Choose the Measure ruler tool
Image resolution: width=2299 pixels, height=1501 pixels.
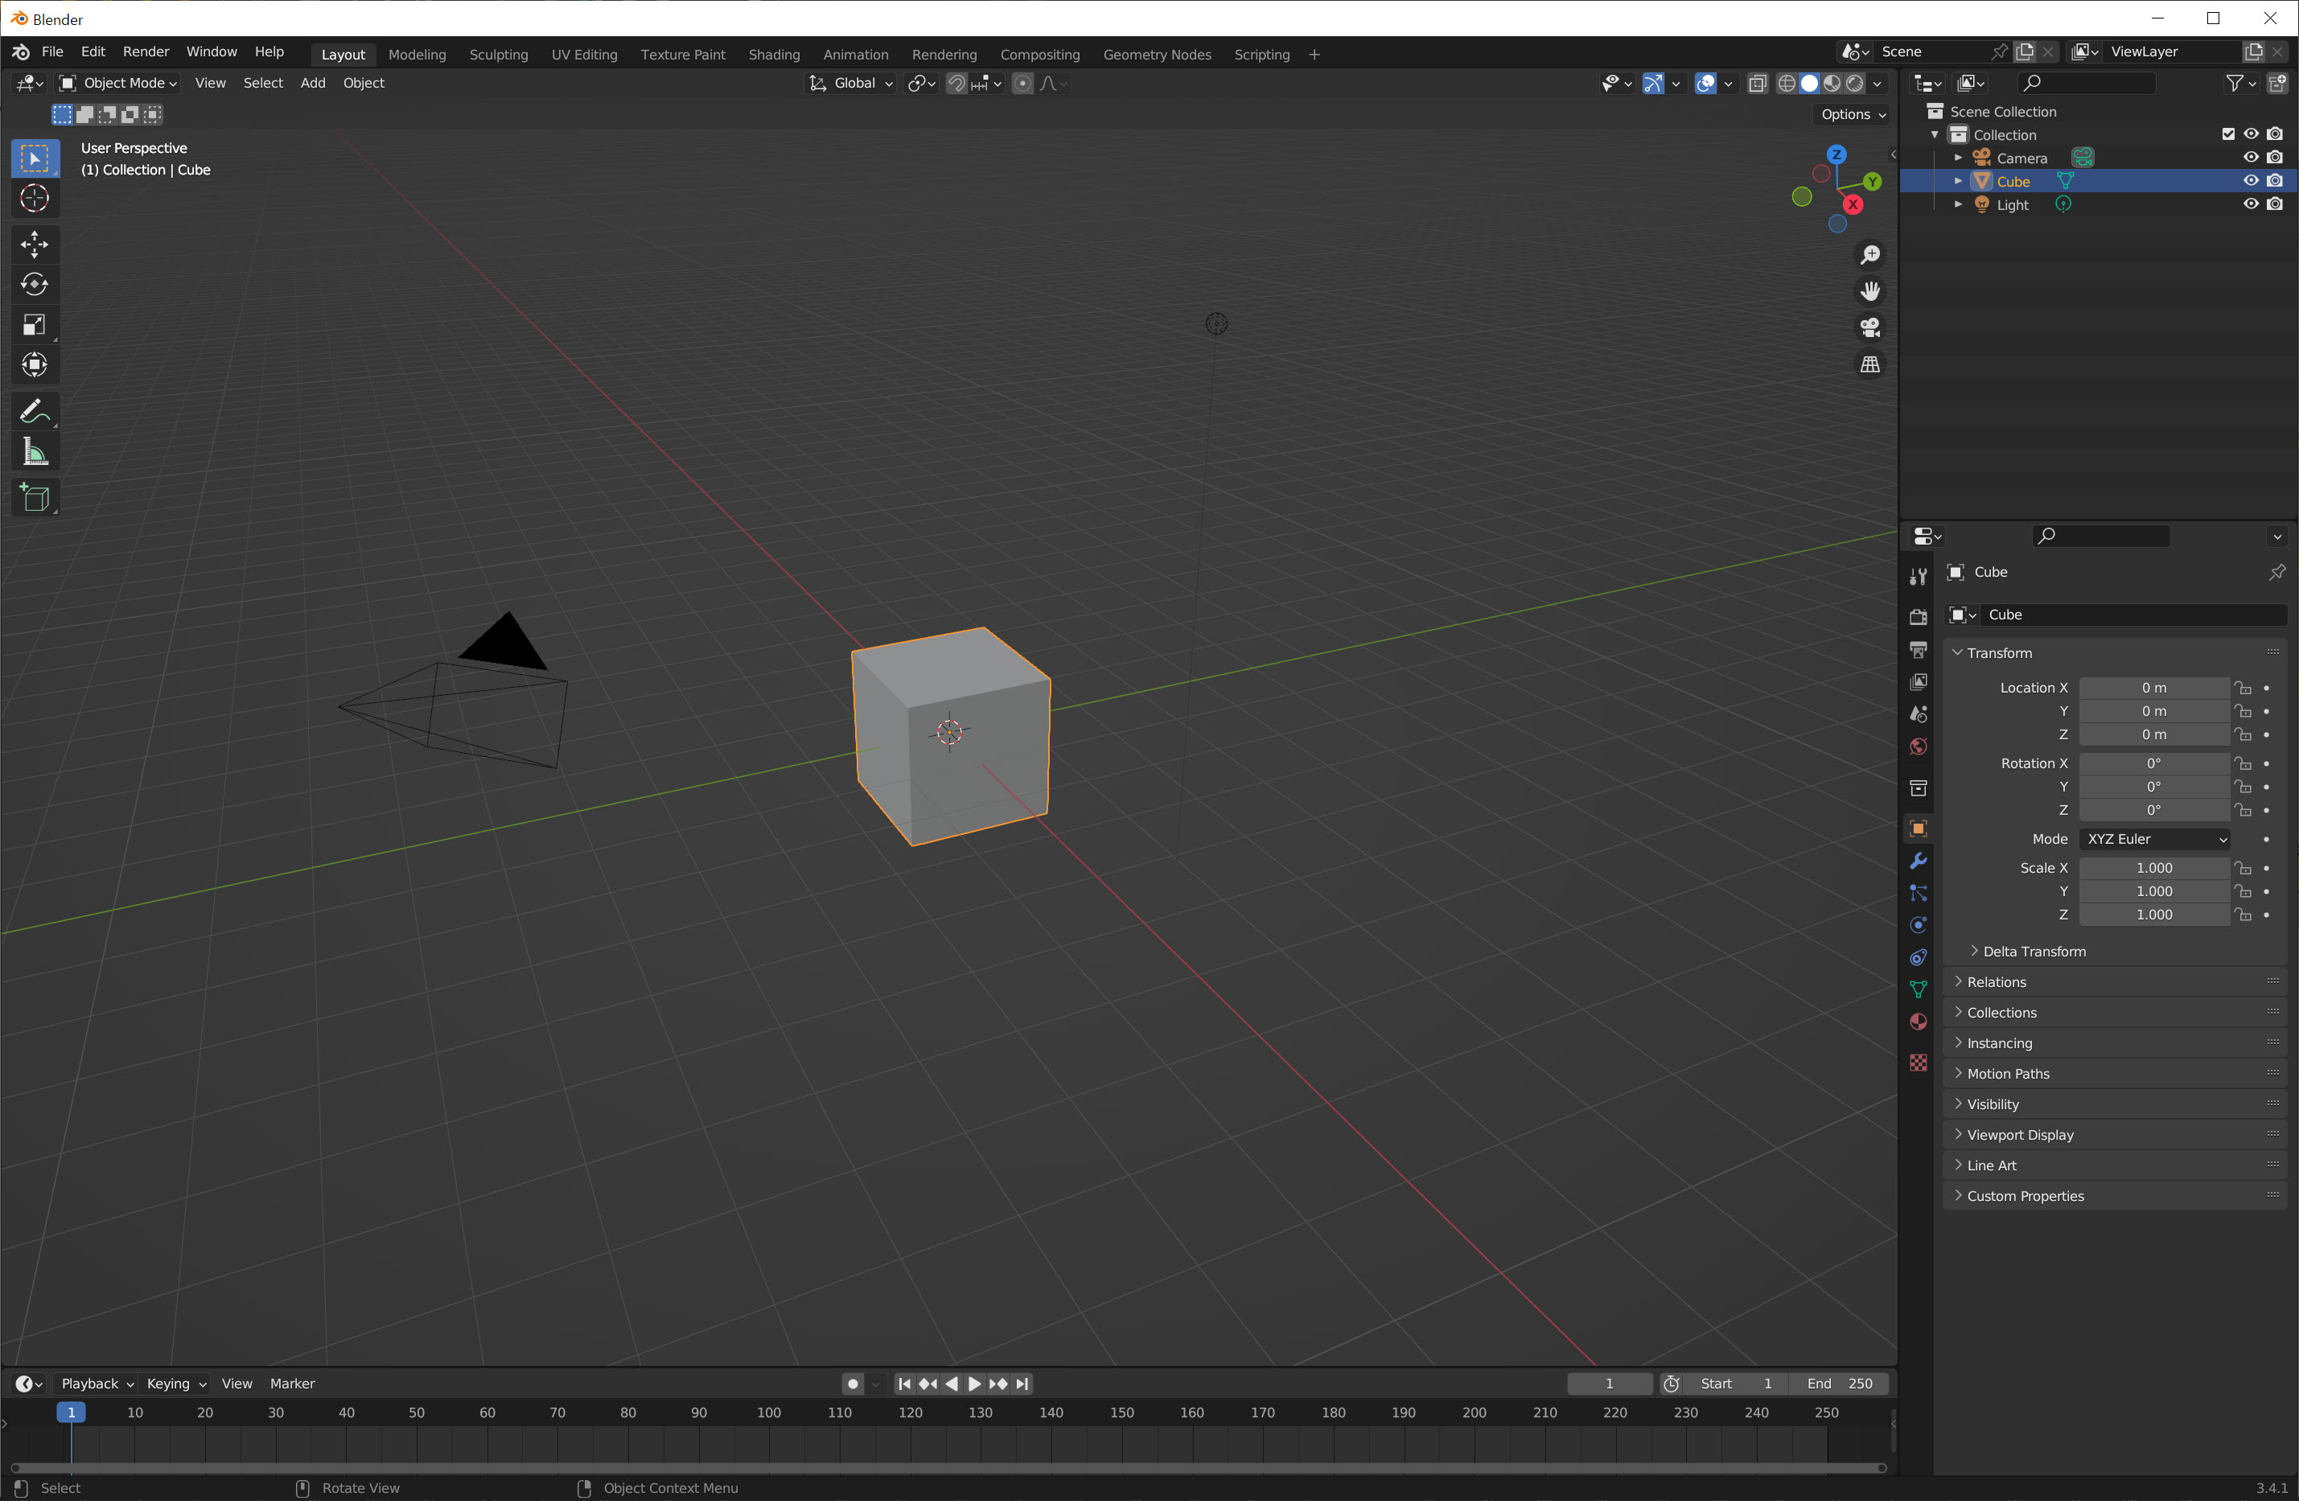(x=35, y=452)
